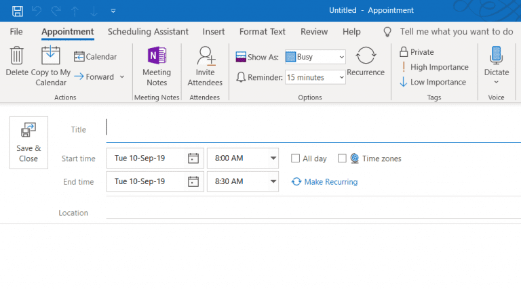Switch to the Scheduling Assistant tab
This screenshot has height=289, width=521.
(148, 32)
